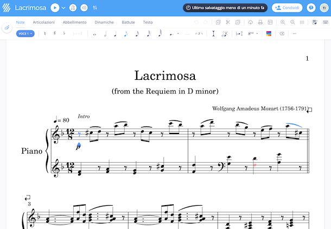Zoom in on the score

(283, 22)
